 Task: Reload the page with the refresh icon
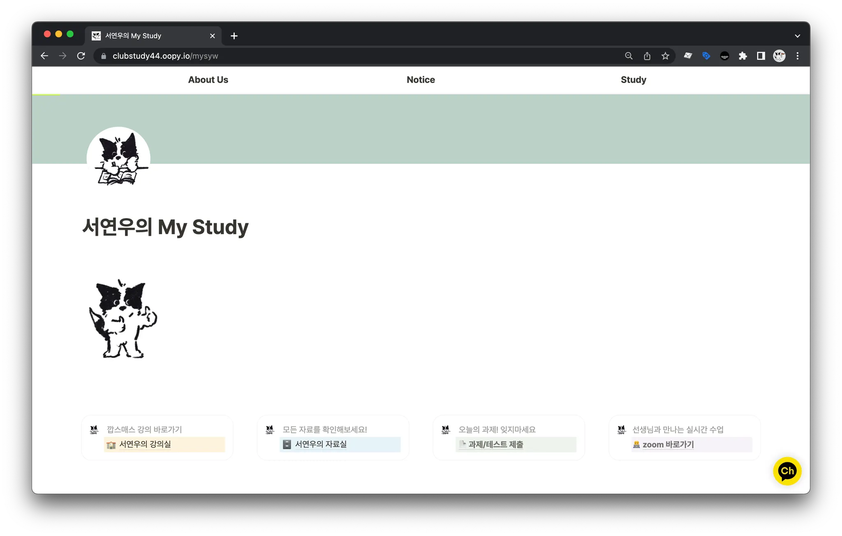81,56
